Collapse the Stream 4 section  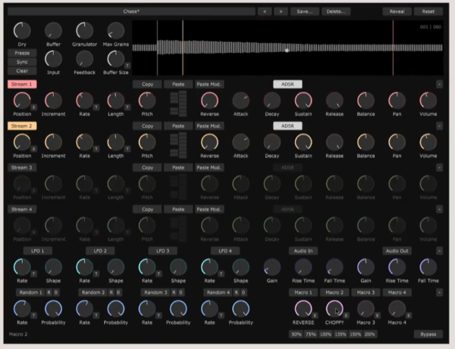pyautogui.click(x=439, y=209)
